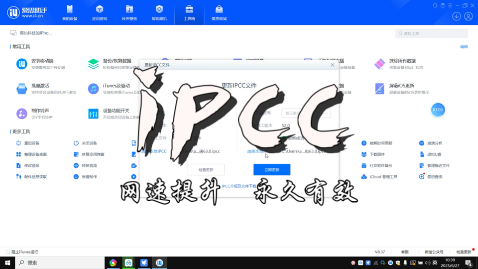Open 修复应用弹窗 tool
Image resolution: width=478 pixels, height=269 pixels.
(x=89, y=154)
